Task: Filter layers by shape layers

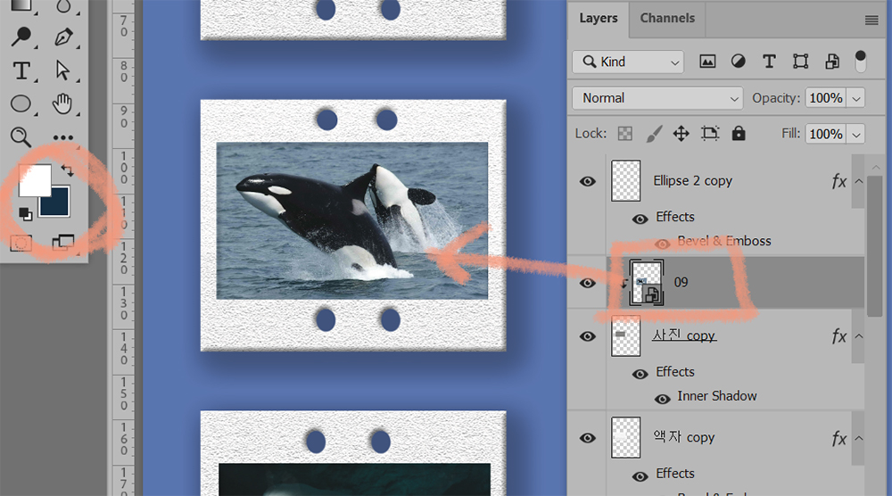Action: point(800,62)
